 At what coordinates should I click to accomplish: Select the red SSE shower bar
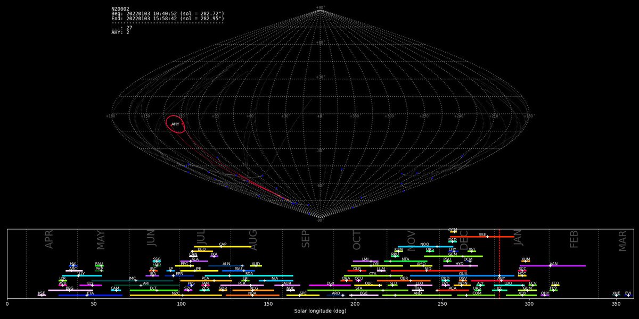click(482, 237)
